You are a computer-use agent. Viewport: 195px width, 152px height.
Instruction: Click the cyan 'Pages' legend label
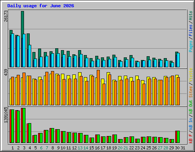point(191,46)
